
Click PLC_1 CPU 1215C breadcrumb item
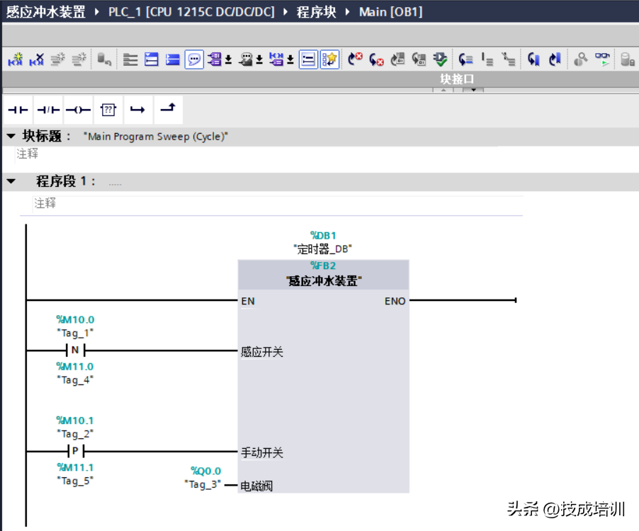pos(191,12)
